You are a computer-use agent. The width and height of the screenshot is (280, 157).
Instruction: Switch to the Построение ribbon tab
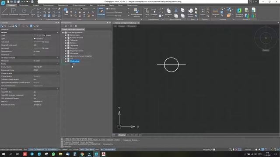(24, 5)
